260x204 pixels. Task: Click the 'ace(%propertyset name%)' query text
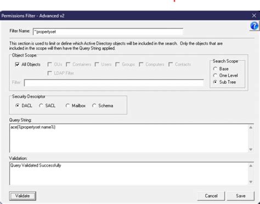pyautogui.click(x=33, y=127)
